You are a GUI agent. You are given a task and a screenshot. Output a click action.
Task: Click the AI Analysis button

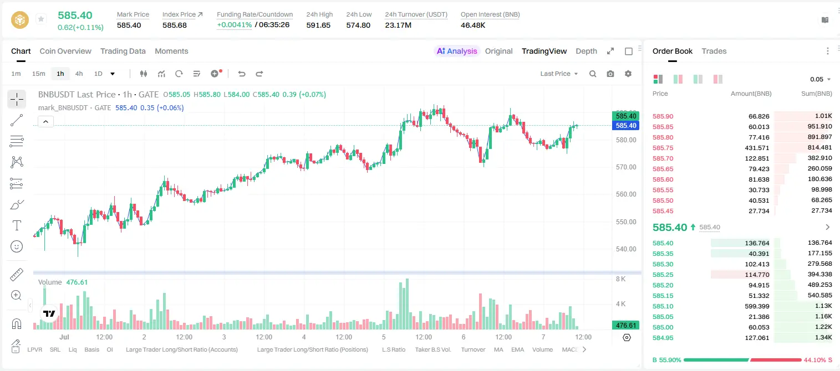456,51
